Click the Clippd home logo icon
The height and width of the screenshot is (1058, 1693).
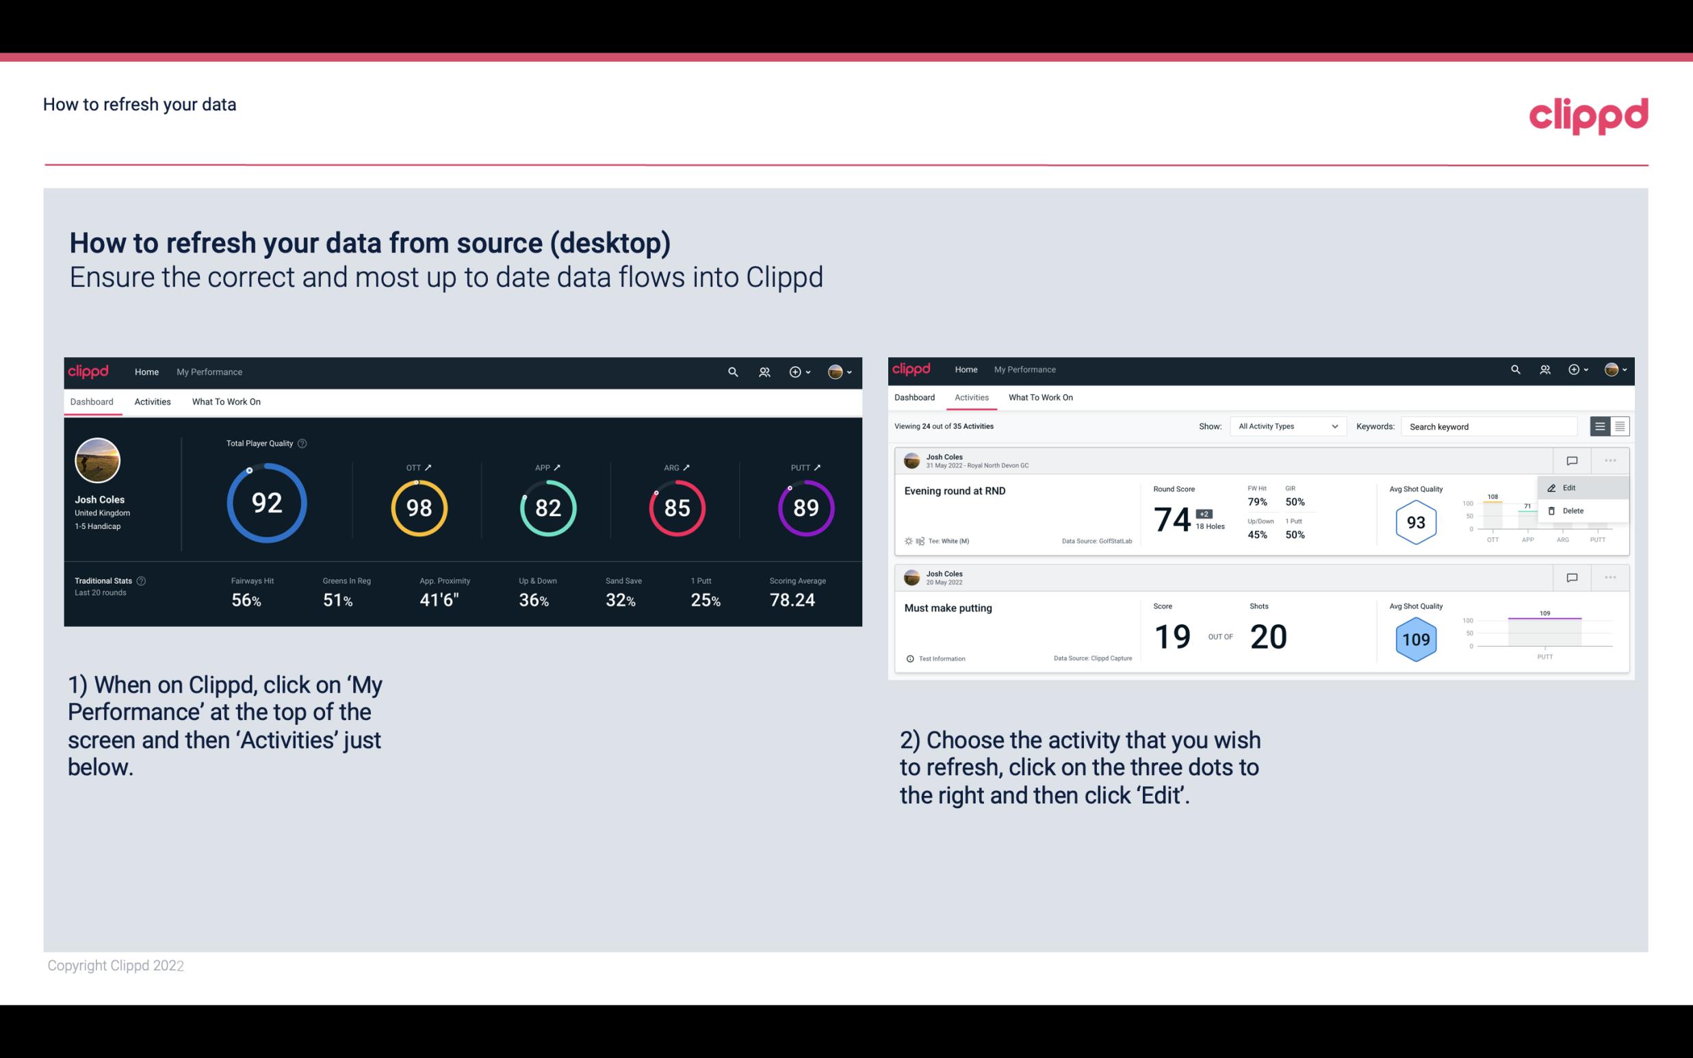click(x=89, y=370)
